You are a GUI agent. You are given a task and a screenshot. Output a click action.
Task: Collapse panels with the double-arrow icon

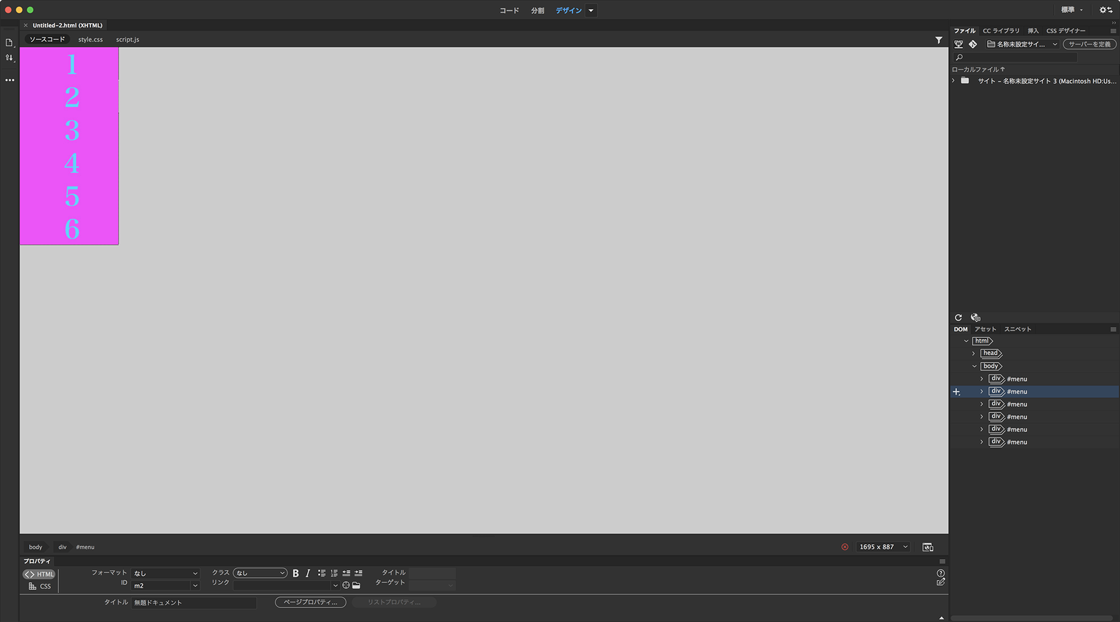tap(1114, 23)
